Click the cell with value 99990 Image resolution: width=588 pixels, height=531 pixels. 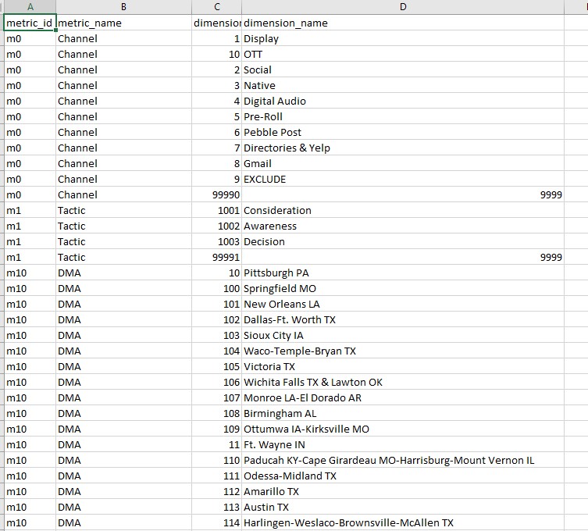217,195
